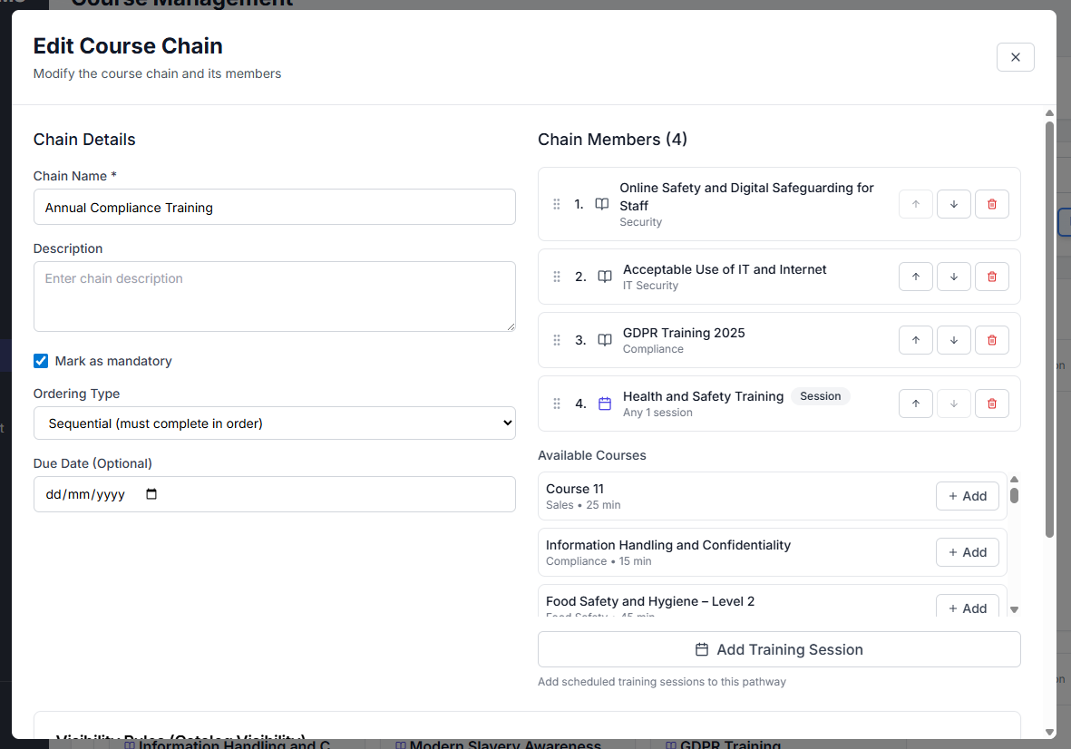Add Course 11 to the chain
This screenshot has height=749, width=1071.
[967, 496]
